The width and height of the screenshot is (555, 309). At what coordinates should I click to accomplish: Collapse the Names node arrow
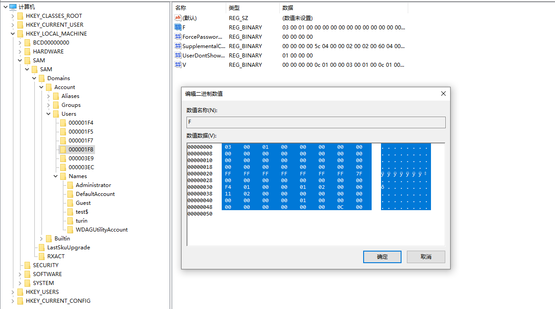click(55, 176)
